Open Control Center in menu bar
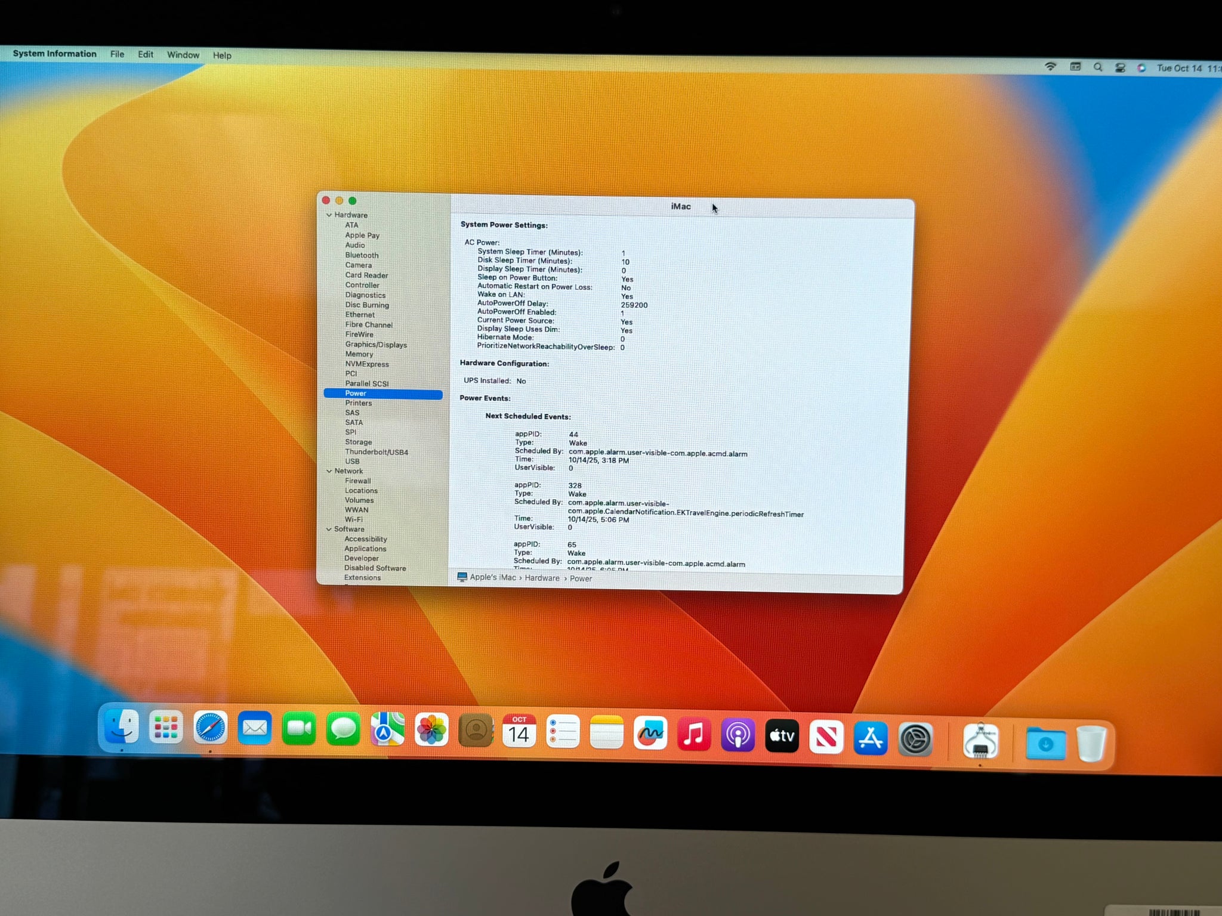Screen dimensions: 1222x916 click(1120, 68)
